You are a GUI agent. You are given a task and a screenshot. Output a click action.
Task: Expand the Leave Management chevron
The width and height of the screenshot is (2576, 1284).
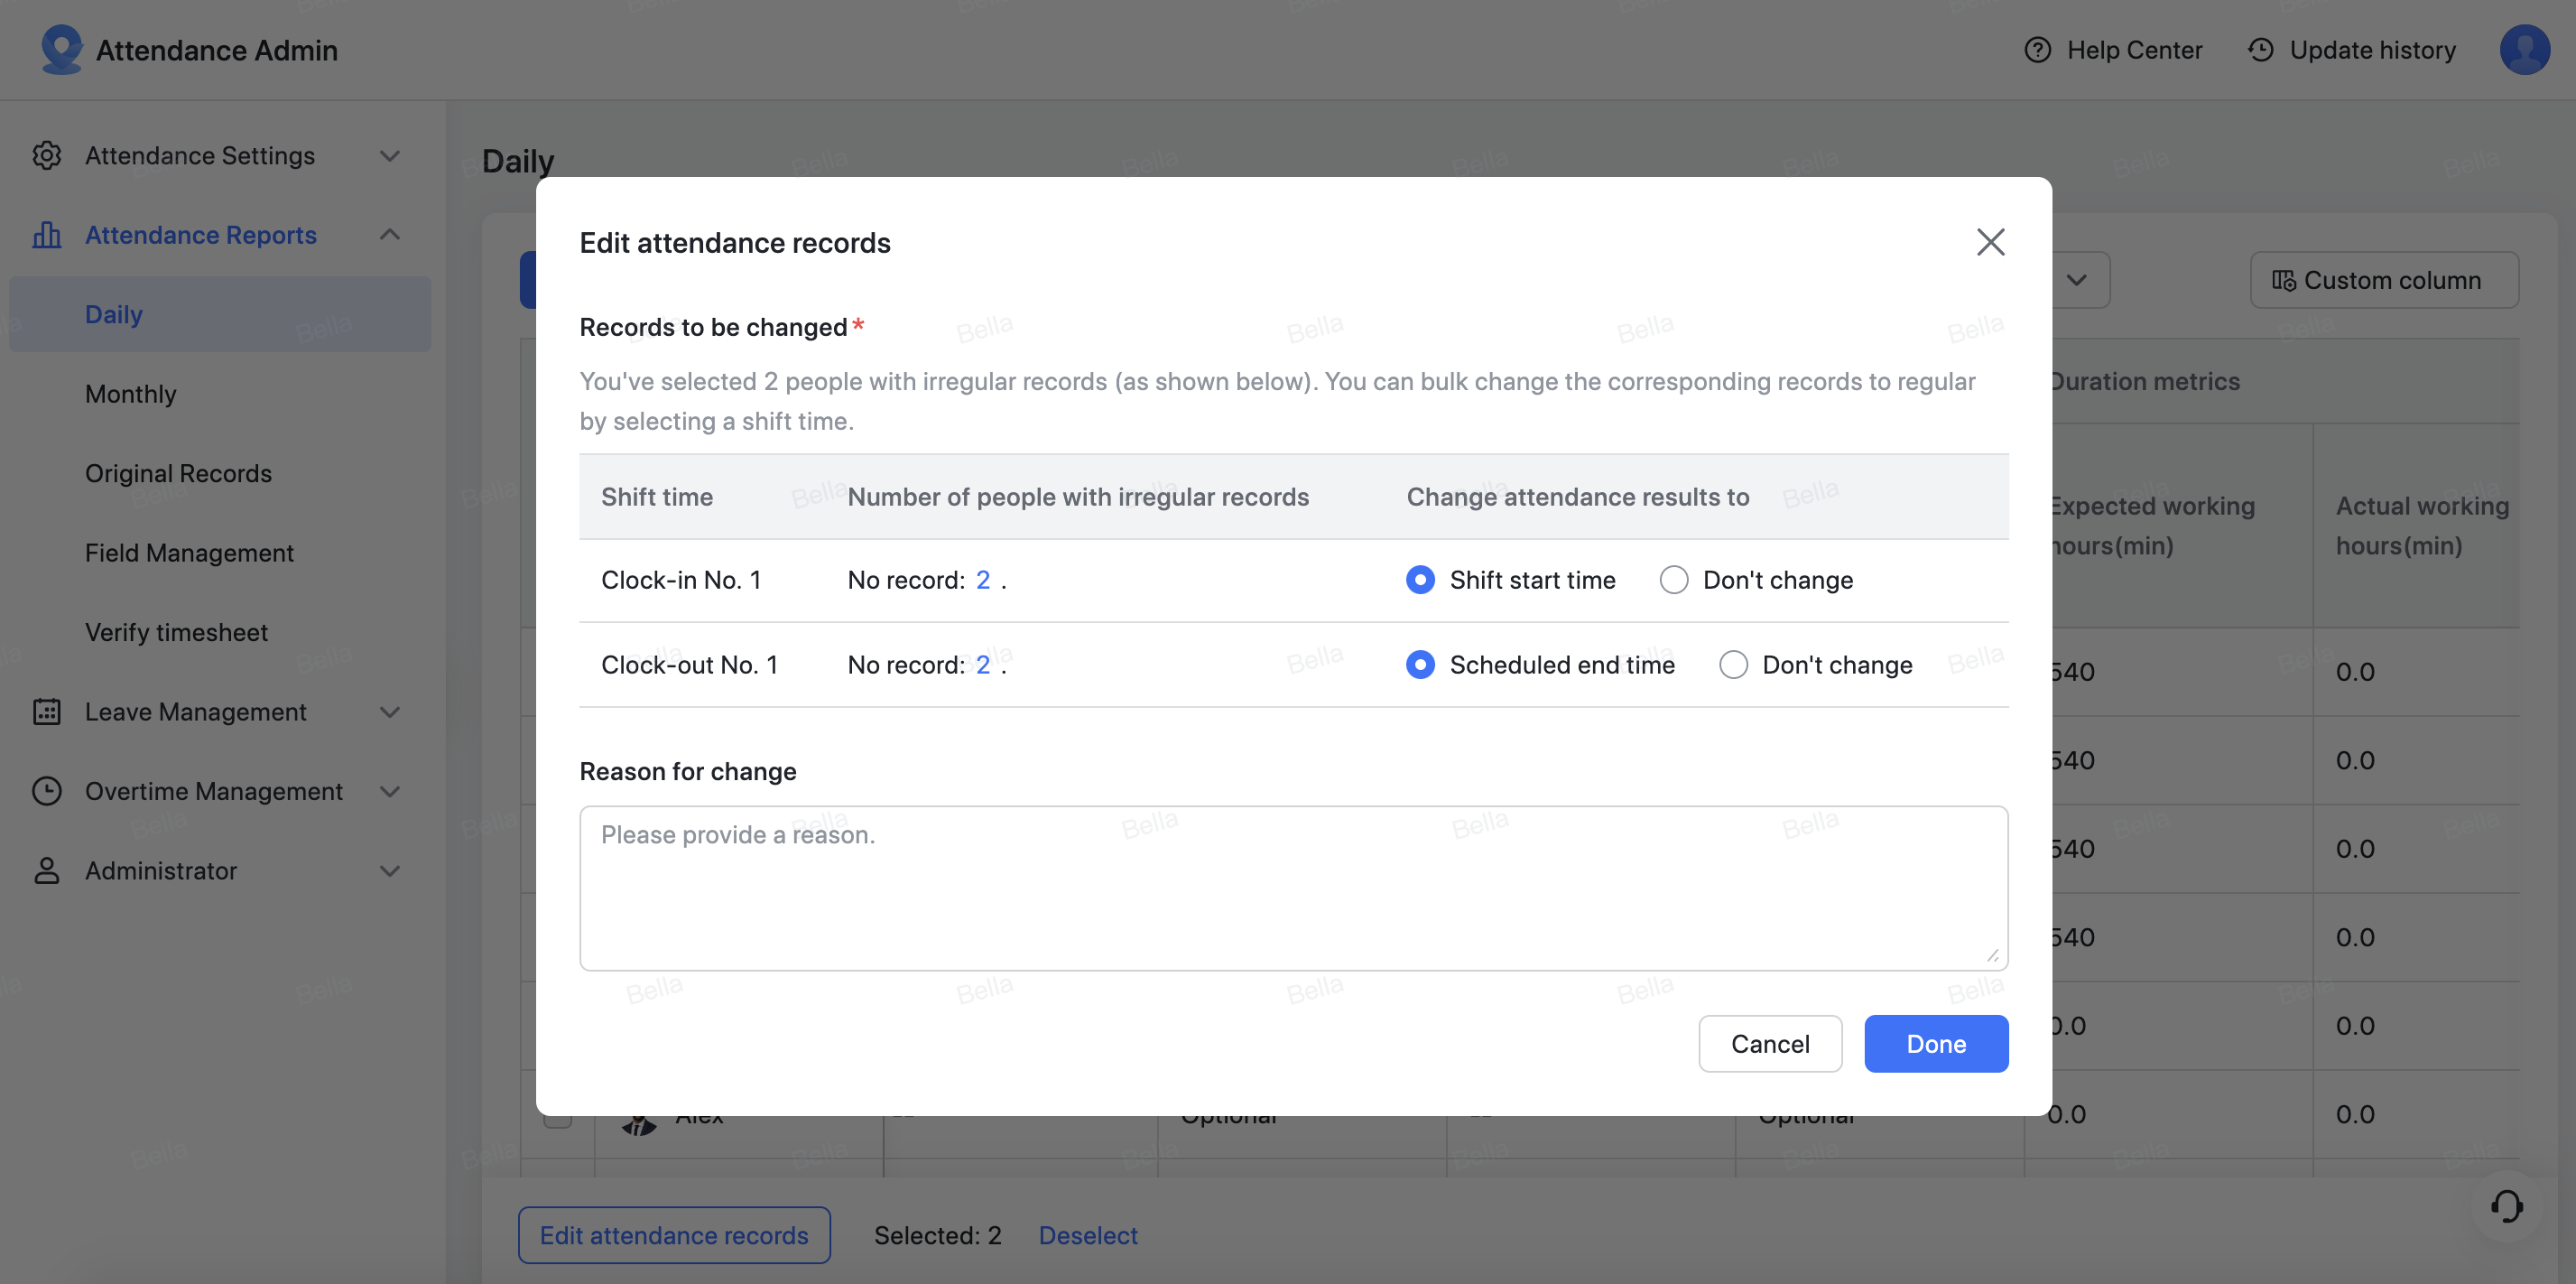pos(390,712)
